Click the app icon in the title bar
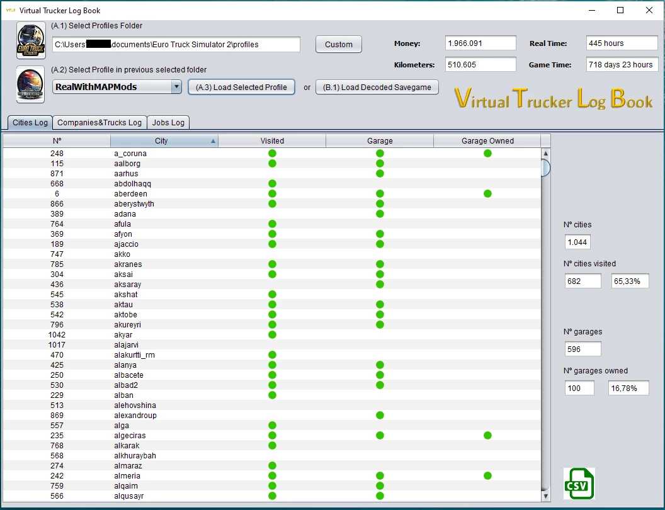Image resolution: width=665 pixels, height=510 pixels. click(10, 10)
